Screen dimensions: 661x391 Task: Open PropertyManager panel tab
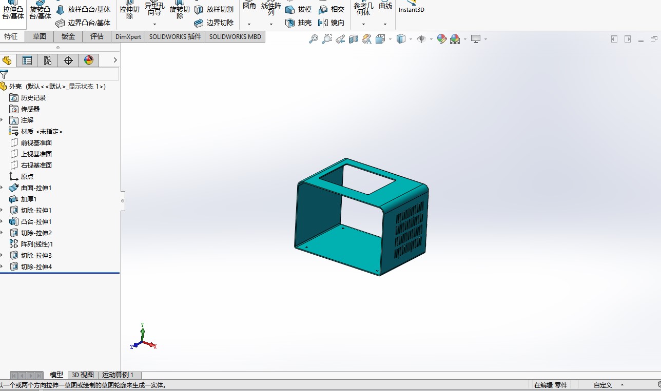click(27, 60)
